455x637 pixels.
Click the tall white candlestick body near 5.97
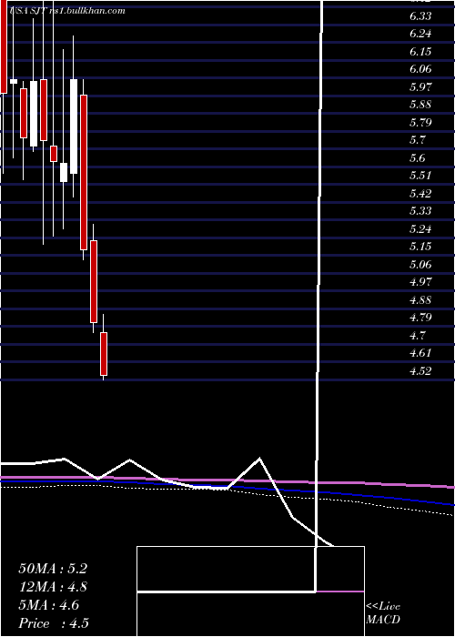coord(74,126)
